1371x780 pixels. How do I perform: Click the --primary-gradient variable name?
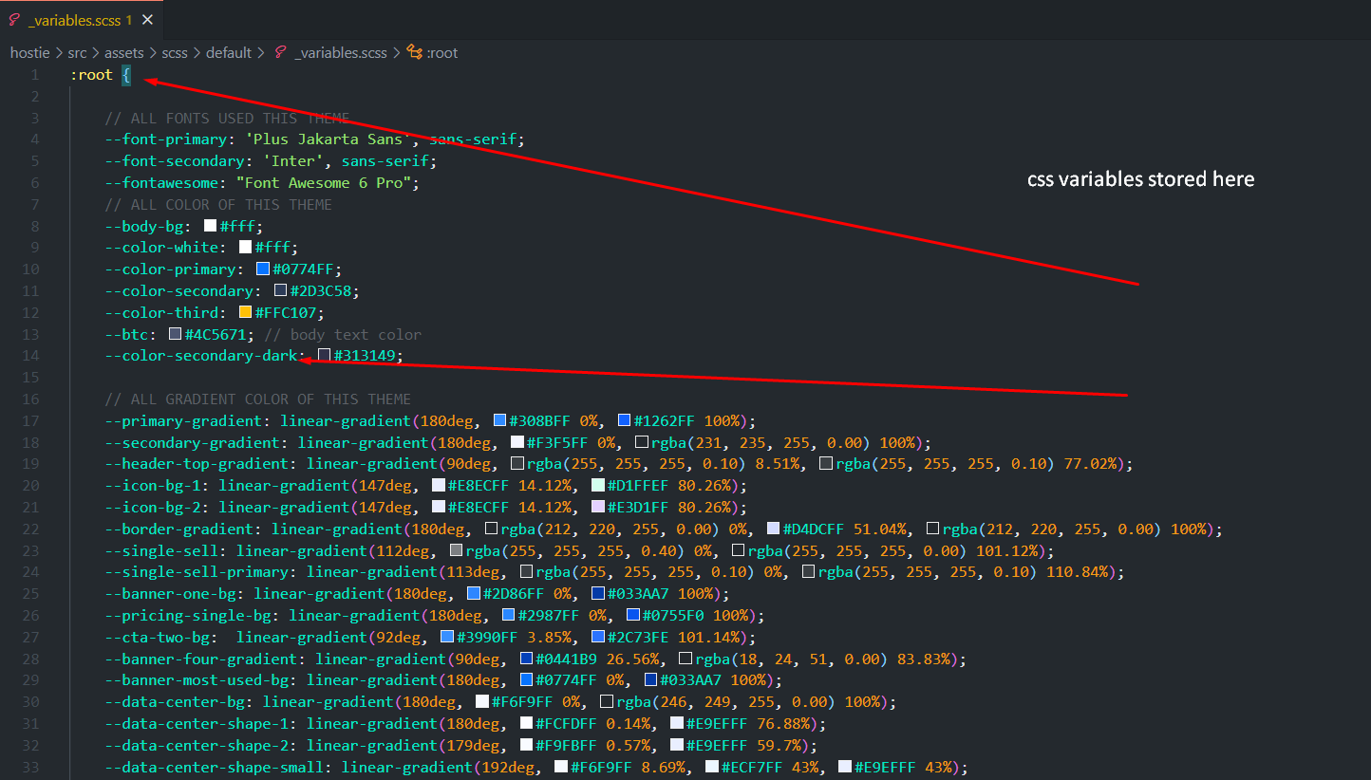(183, 420)
